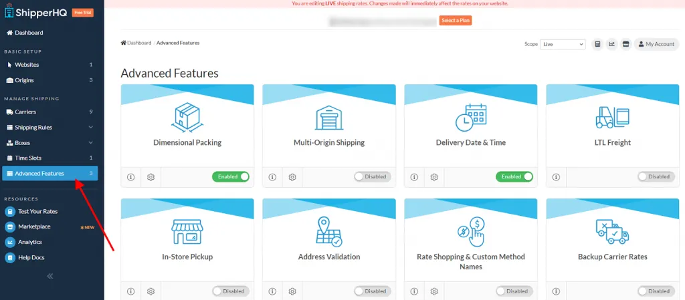Enable the In-Store Pickup toggle
The image size is (685, 300).
[x=231, y=291]
